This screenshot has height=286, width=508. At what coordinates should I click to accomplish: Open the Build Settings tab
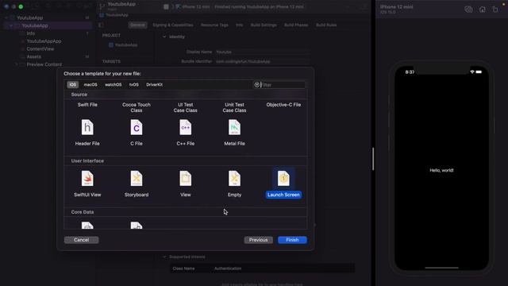click(x=264, y=25)
